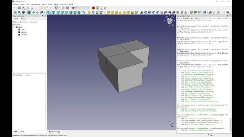This screenshot has height=137, width=244.
Task: Select the qbert document viewport tab
Action: tap(54, 132)
